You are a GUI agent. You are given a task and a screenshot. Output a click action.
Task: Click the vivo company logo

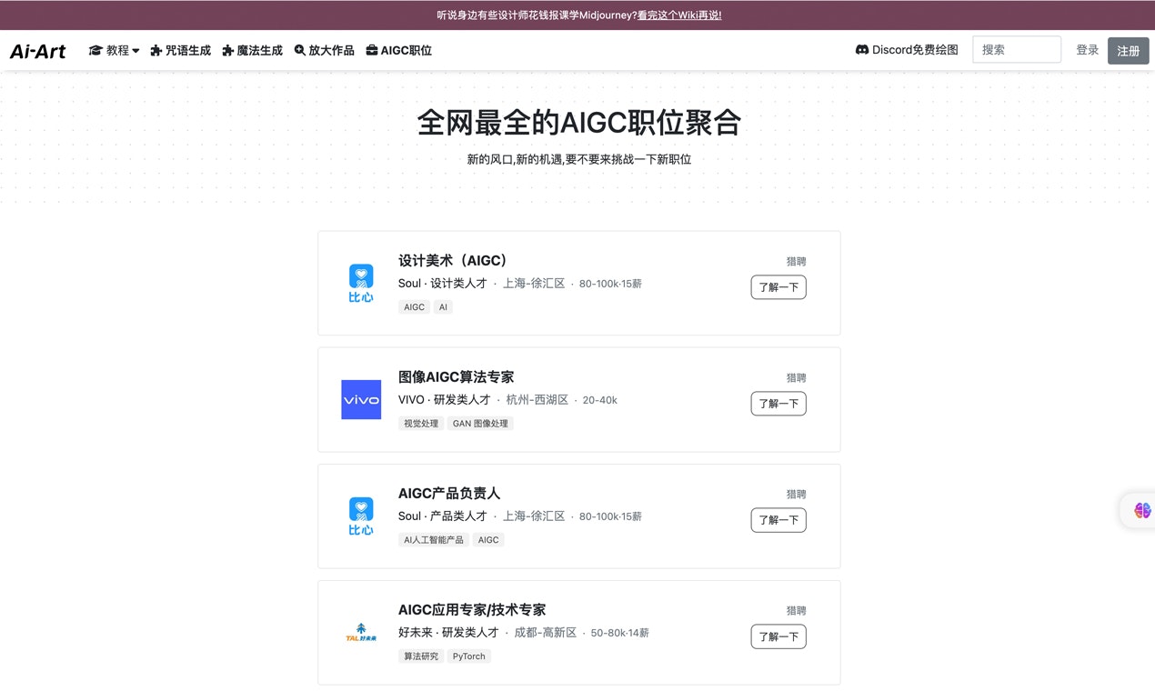tap(361, 400)
